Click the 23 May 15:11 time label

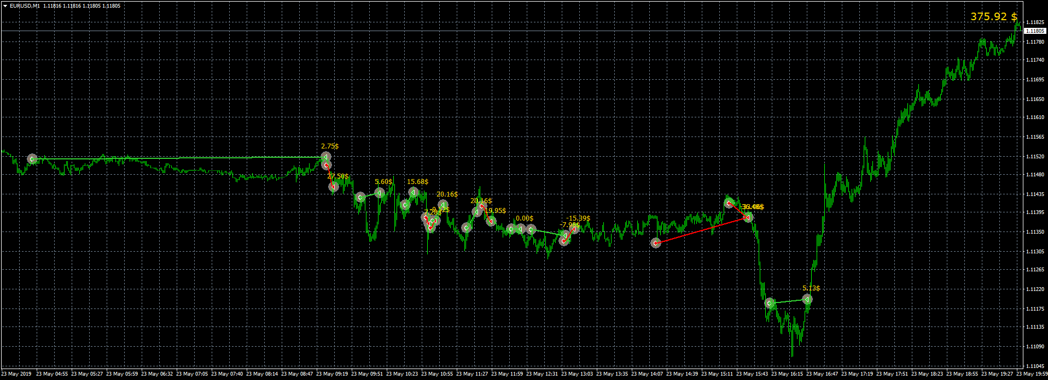tap(717, 375)
